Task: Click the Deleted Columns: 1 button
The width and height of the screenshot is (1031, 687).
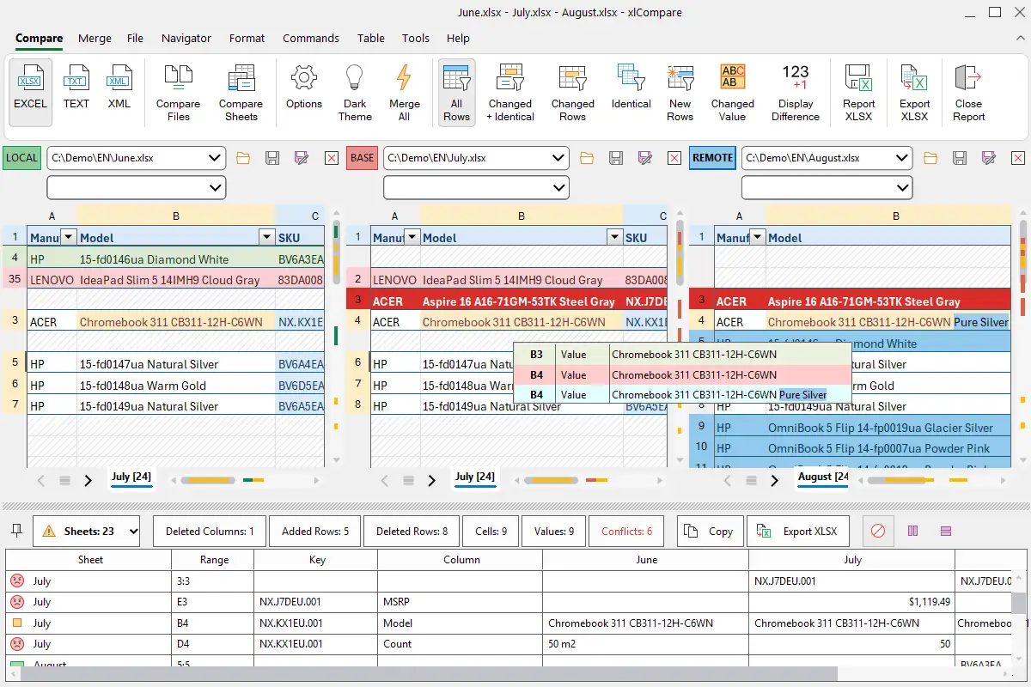Action: (210, 532)
